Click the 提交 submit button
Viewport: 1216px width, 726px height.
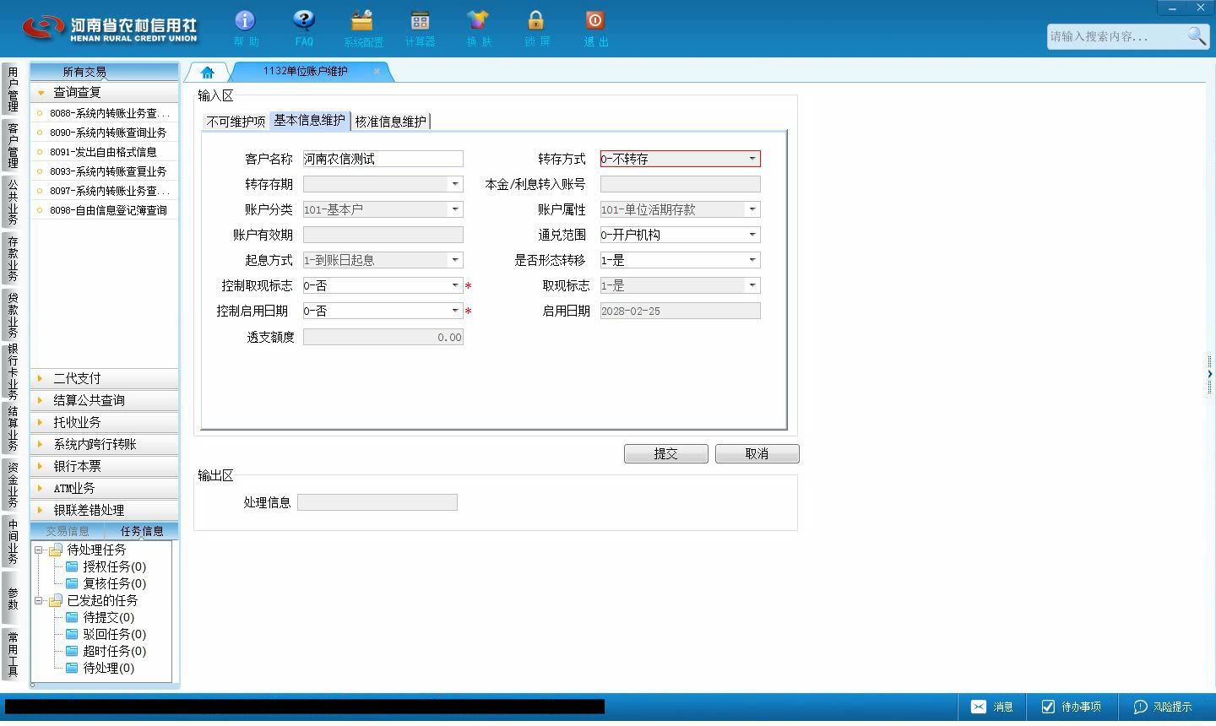point(666,453)
